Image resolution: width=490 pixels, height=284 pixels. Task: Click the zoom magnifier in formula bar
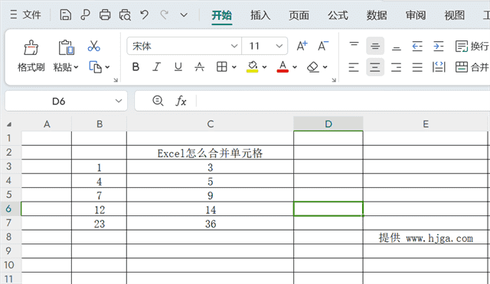tap(158, 101)
